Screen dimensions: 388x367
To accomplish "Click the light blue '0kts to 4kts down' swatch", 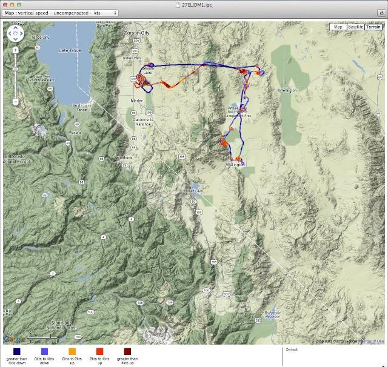I will pos(44,351).
